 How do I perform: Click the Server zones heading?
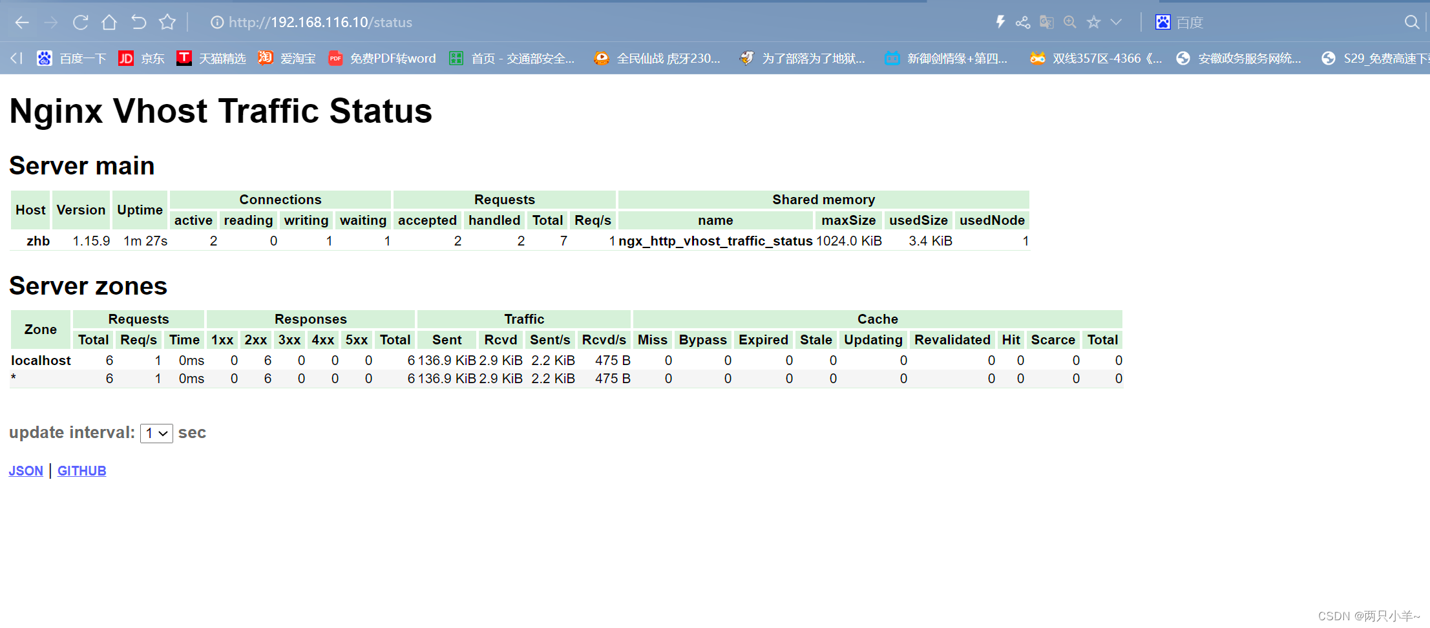point(89,286)
